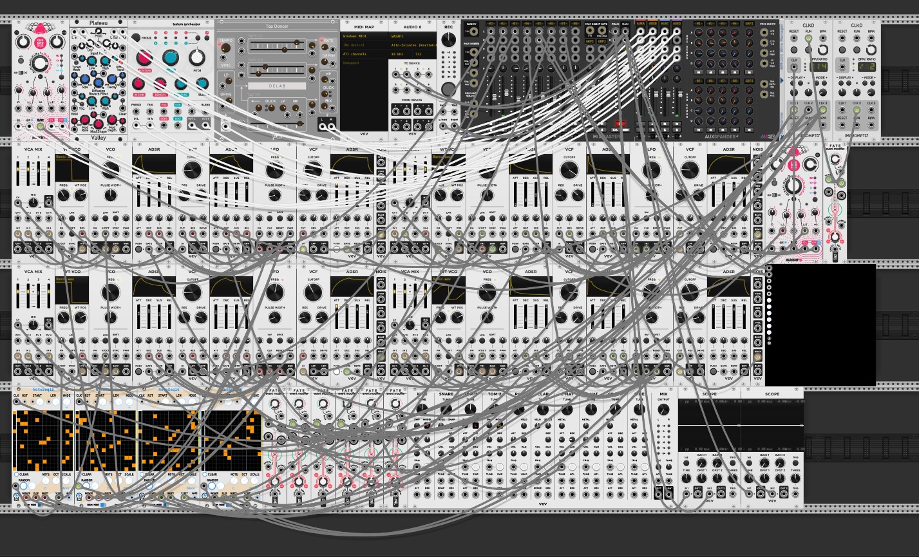Open the 512 block size dropdown
Viewport: 919px width, 557px height.
pos(424,53)
